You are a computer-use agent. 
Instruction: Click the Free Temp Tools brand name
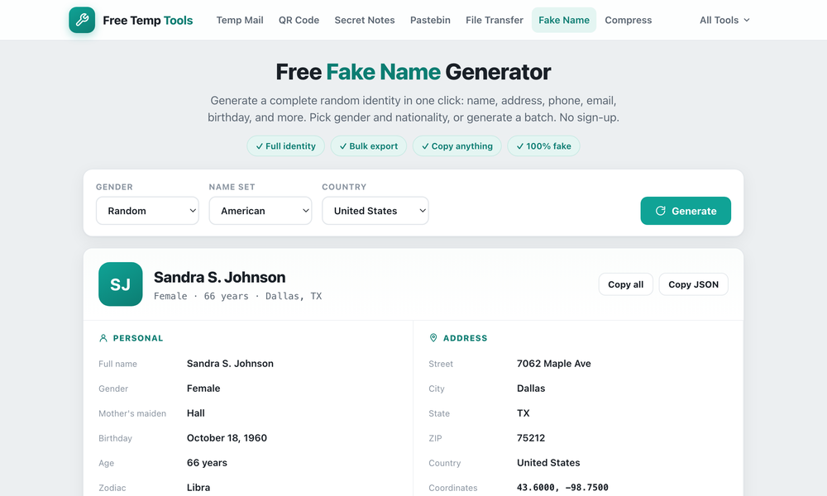(x=148, y=21)
